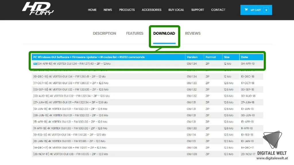Switch to the REVIEWS tab

193,33
